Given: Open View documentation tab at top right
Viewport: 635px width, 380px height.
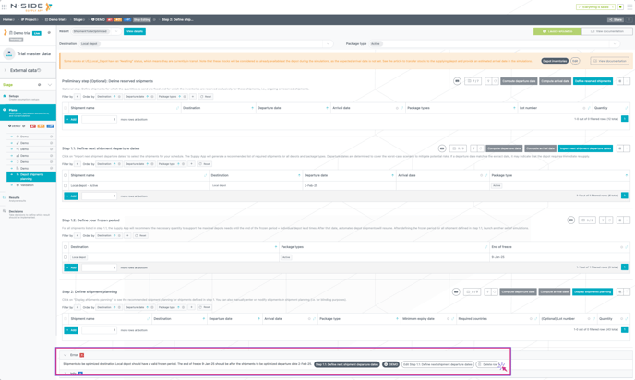Looking at the screenshot, I should 606,31.
